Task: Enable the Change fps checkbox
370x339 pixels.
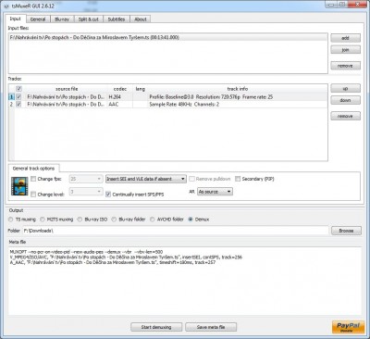Action: click(x=33, y=179)
